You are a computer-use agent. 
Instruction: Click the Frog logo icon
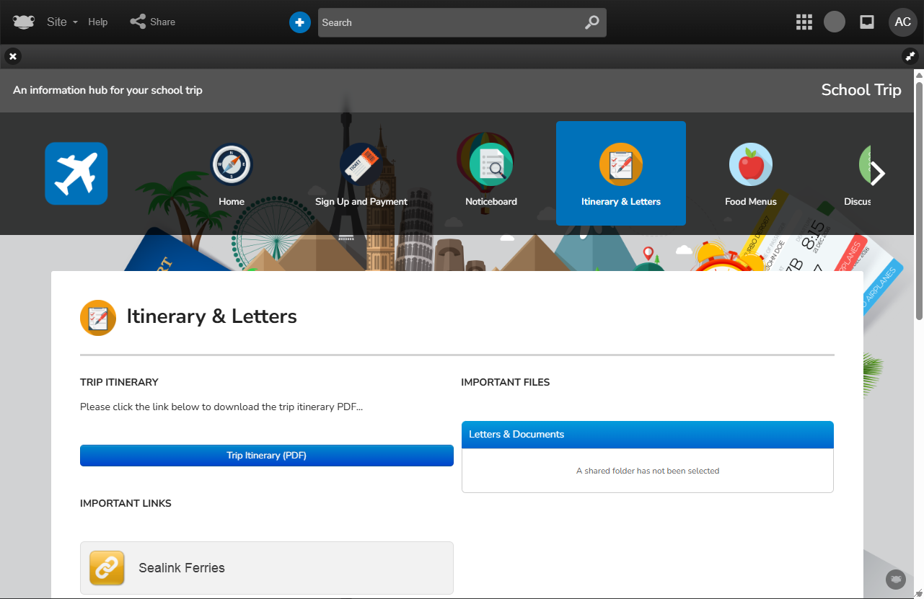coord(24,22)
